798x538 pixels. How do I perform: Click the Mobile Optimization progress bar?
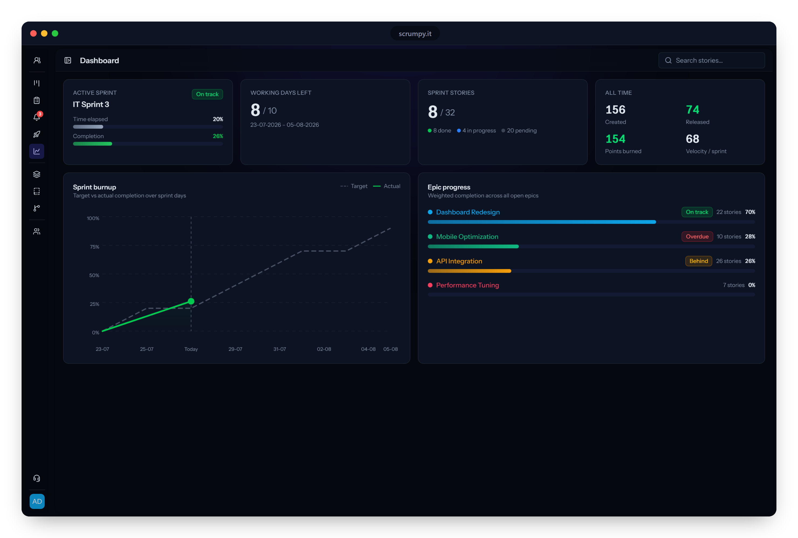pos(591,247)
